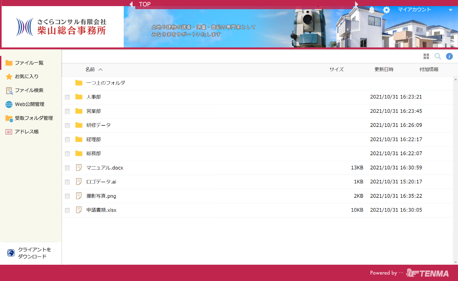The image size is (458, 281).
Task: Expand the マイアカウント dropdown arrow
Action: click(x=451, y=10)
